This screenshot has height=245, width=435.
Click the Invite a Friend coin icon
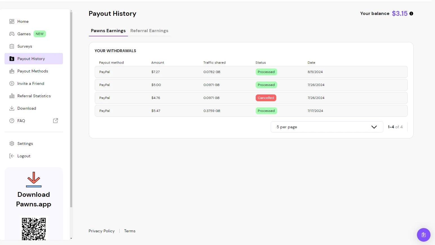pos(12,83)
